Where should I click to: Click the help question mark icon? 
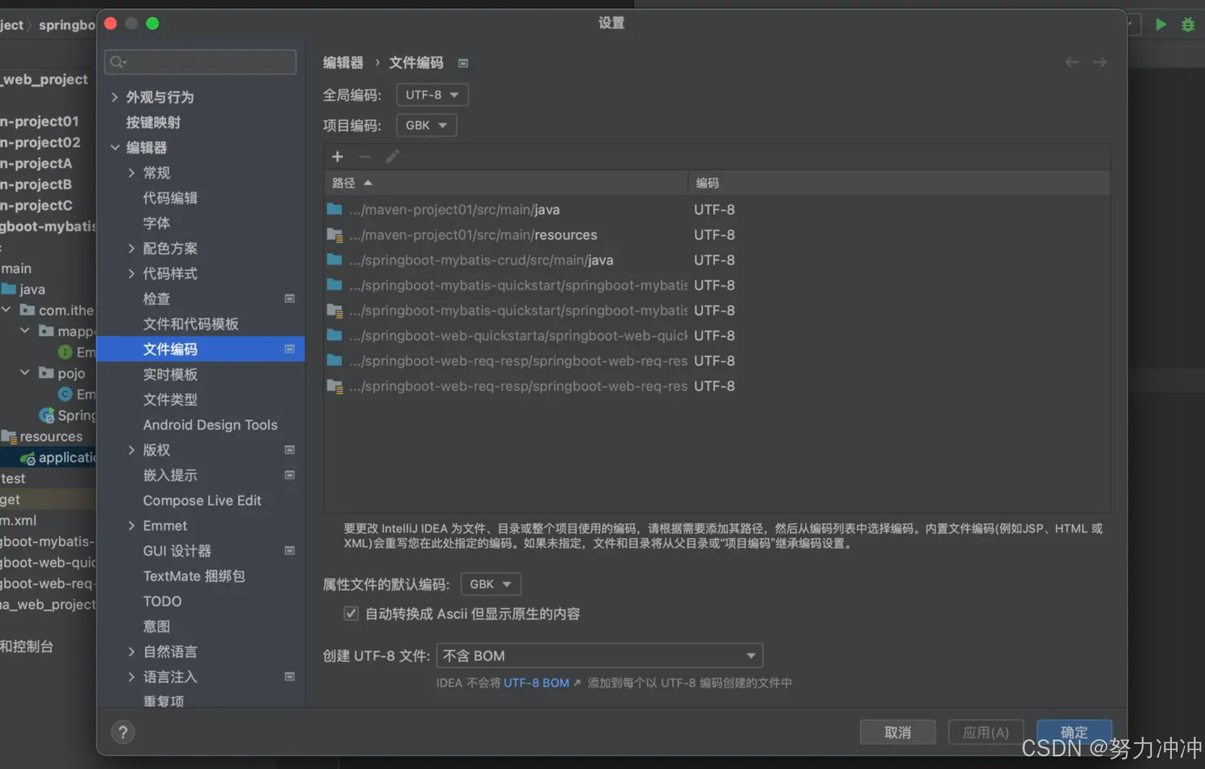[x=123, y=732]
